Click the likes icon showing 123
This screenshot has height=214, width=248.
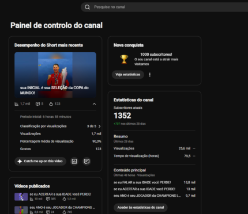coord(51,104)
